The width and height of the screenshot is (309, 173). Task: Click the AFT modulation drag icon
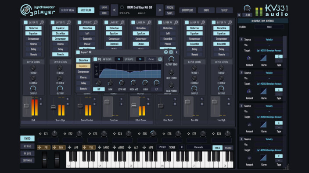click(69, 147)
